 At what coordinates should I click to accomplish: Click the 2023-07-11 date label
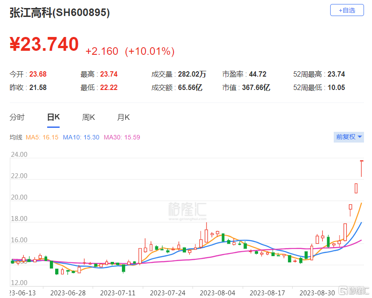click(x=117, y=293)
